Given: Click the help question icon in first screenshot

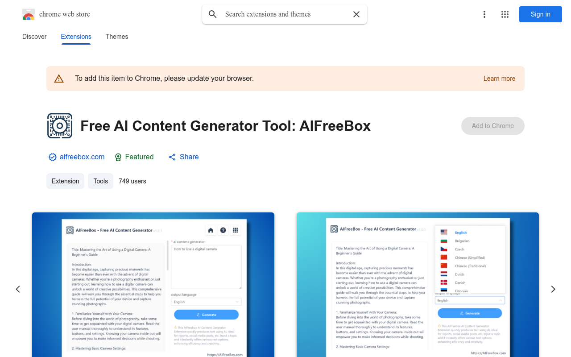Looking at the screenshot, I should pyautogui.click(x=223, y=230).
